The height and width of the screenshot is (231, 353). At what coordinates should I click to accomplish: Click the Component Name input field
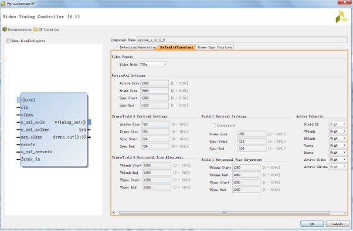pyautogui.click(x=242, y=40)
